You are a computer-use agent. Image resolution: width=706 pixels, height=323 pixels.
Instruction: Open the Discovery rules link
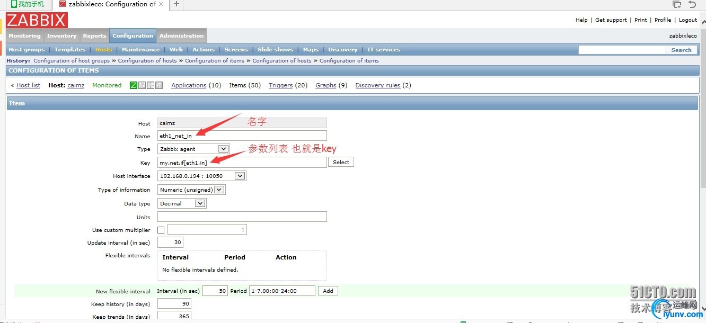(x=378, y=85)
